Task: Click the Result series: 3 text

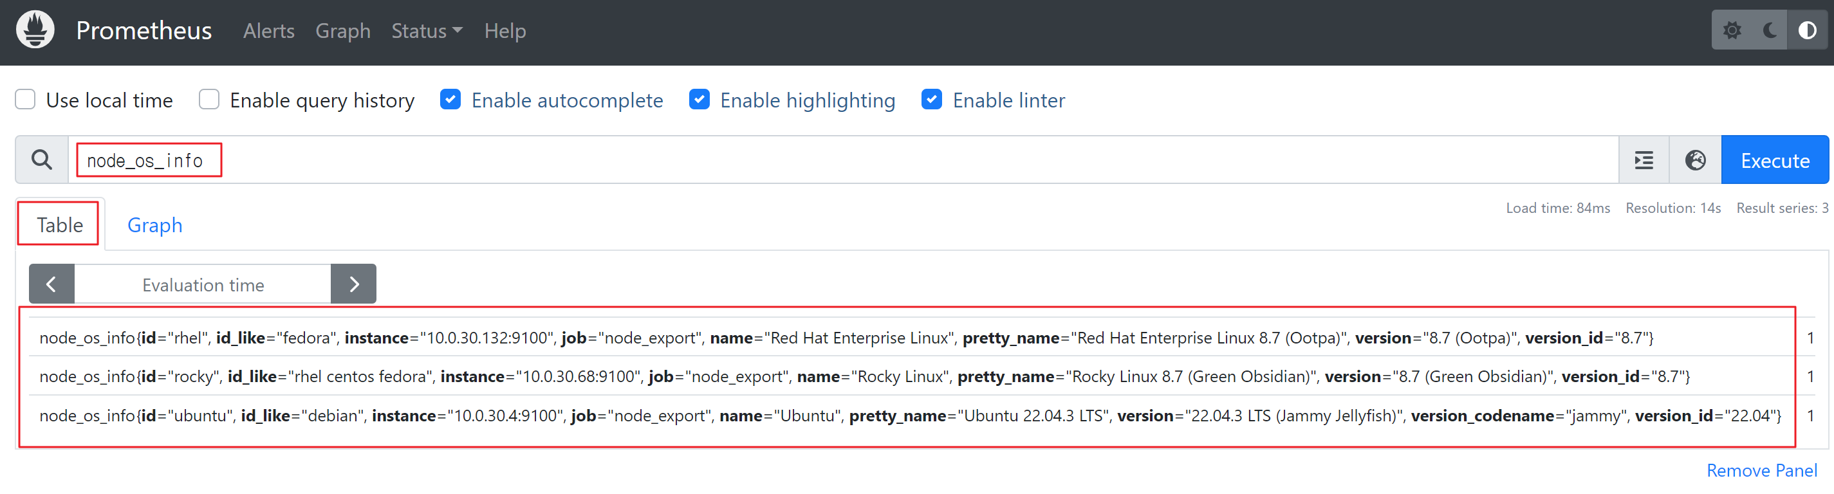Action: (1783, 208)
